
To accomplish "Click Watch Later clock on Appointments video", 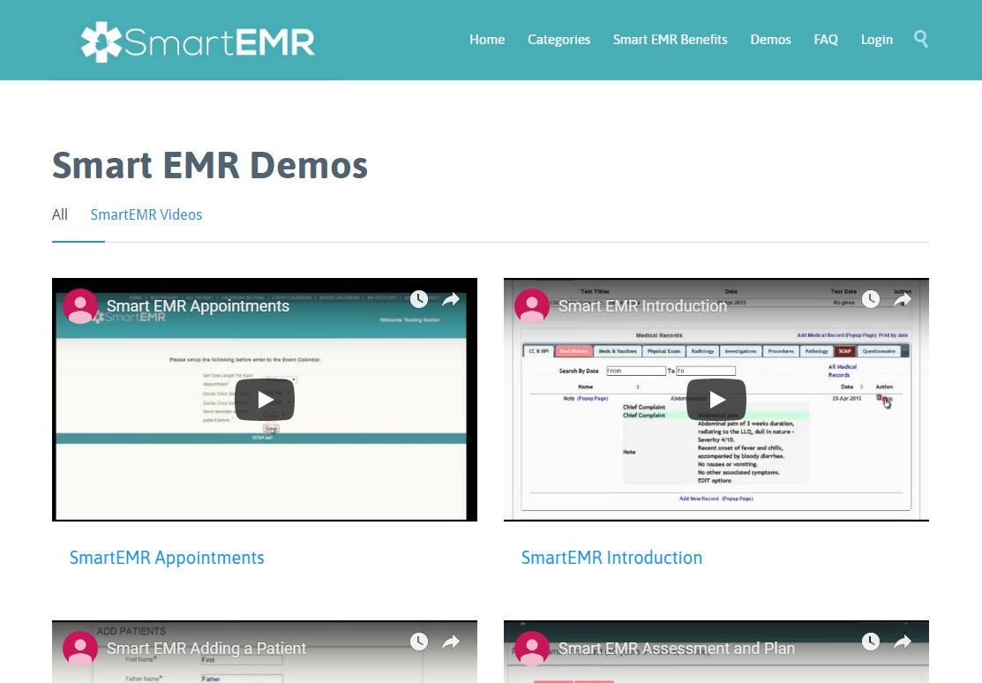I will click(419, 299).
